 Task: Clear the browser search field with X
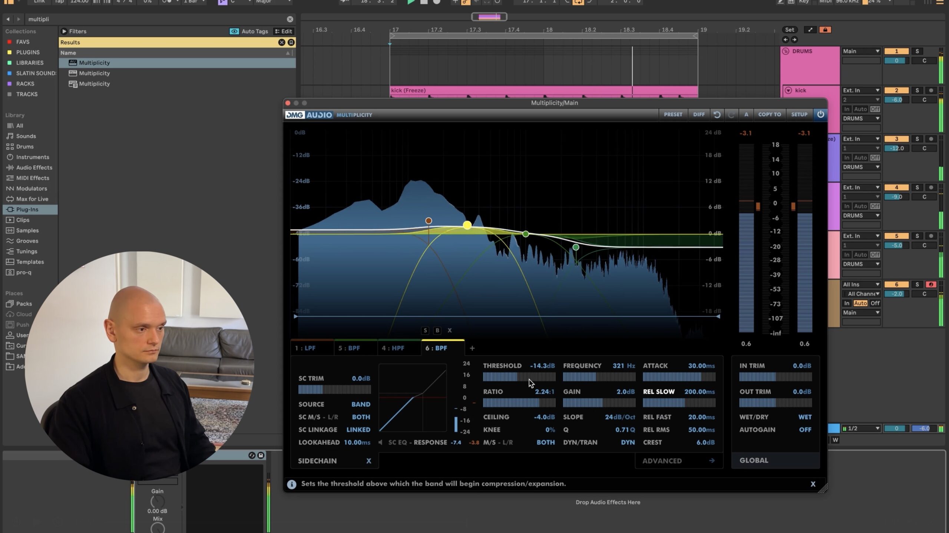290,19
